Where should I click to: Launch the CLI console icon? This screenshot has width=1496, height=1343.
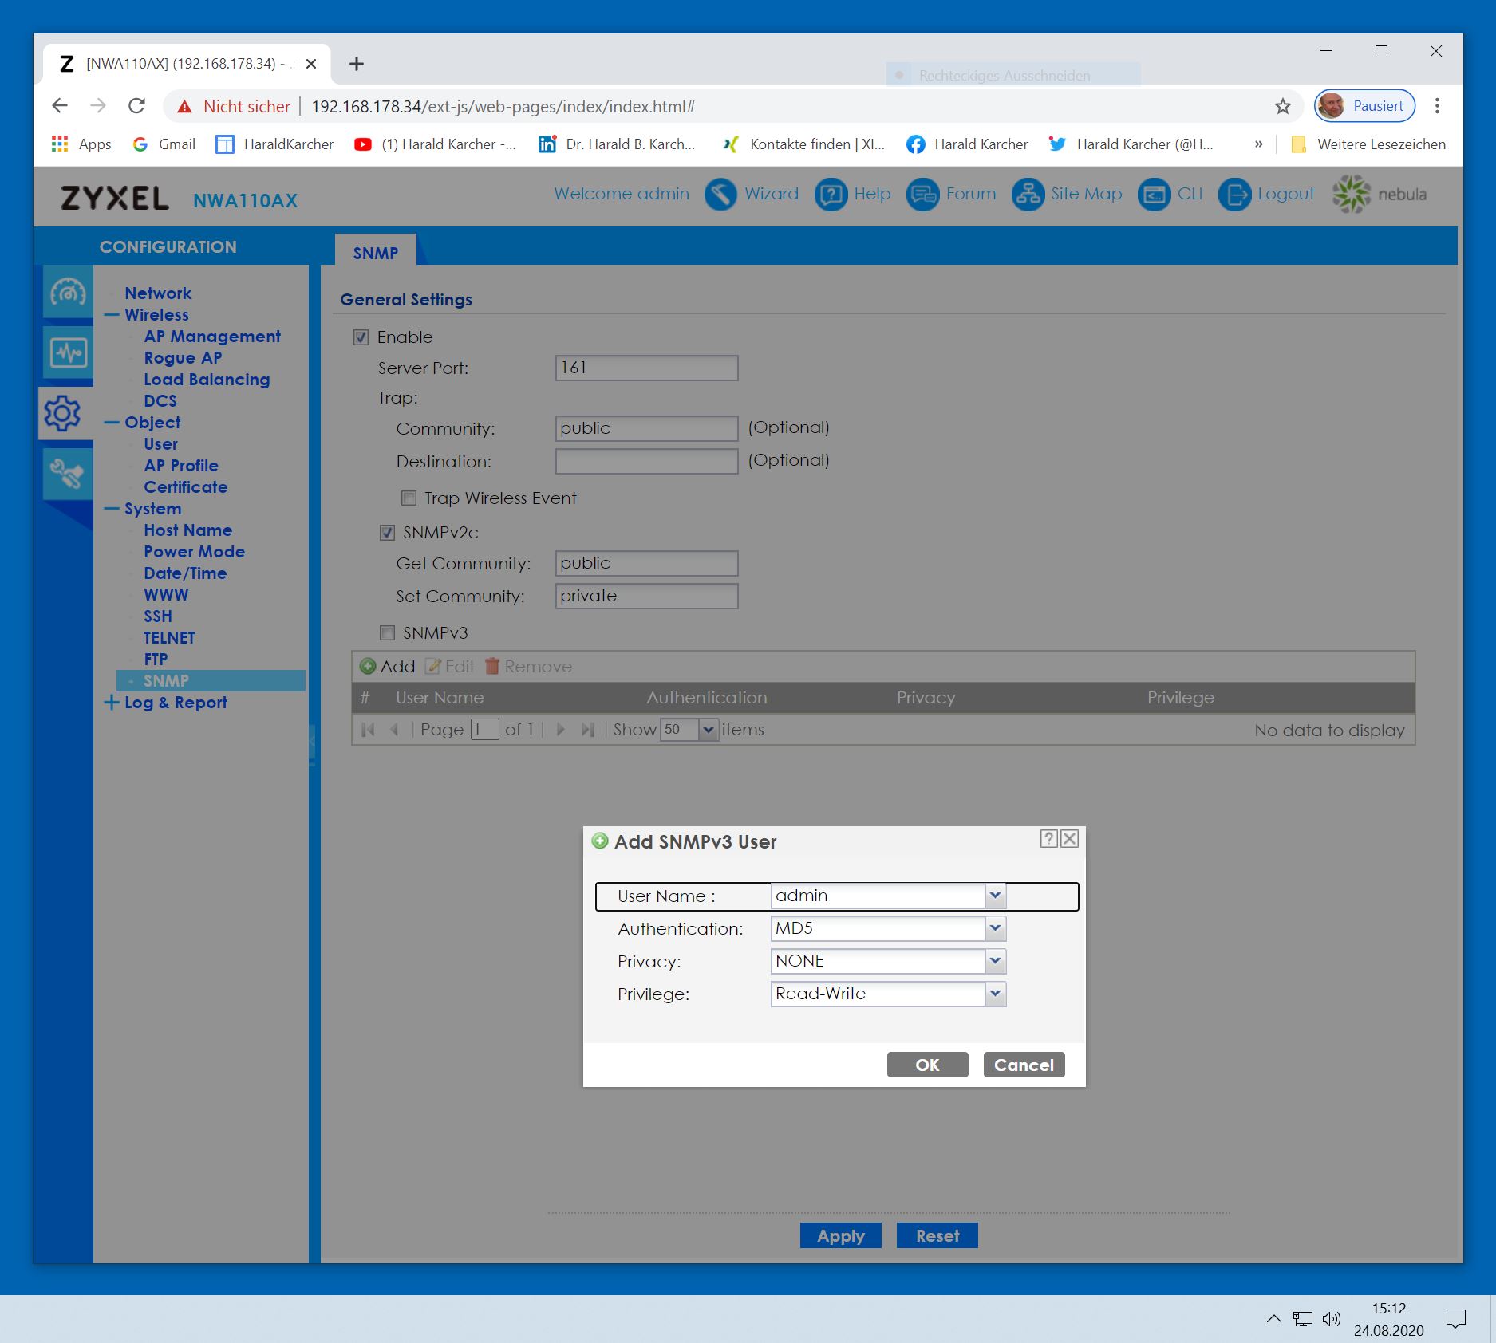click(1154, 195)
